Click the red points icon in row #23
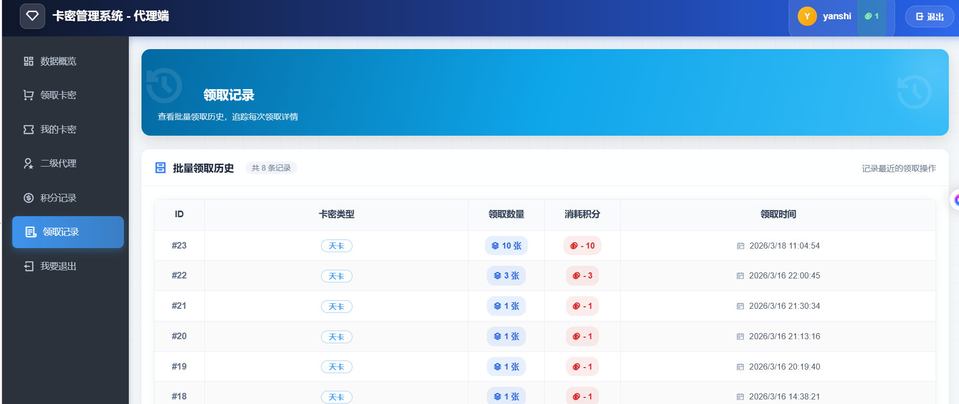959x404 pixels. [x=574, y=246]
